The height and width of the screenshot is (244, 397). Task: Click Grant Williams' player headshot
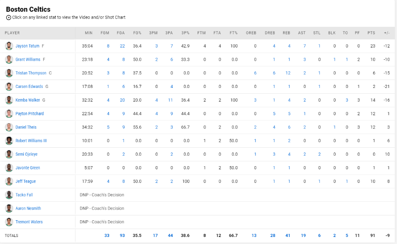(x=9, y=59)
